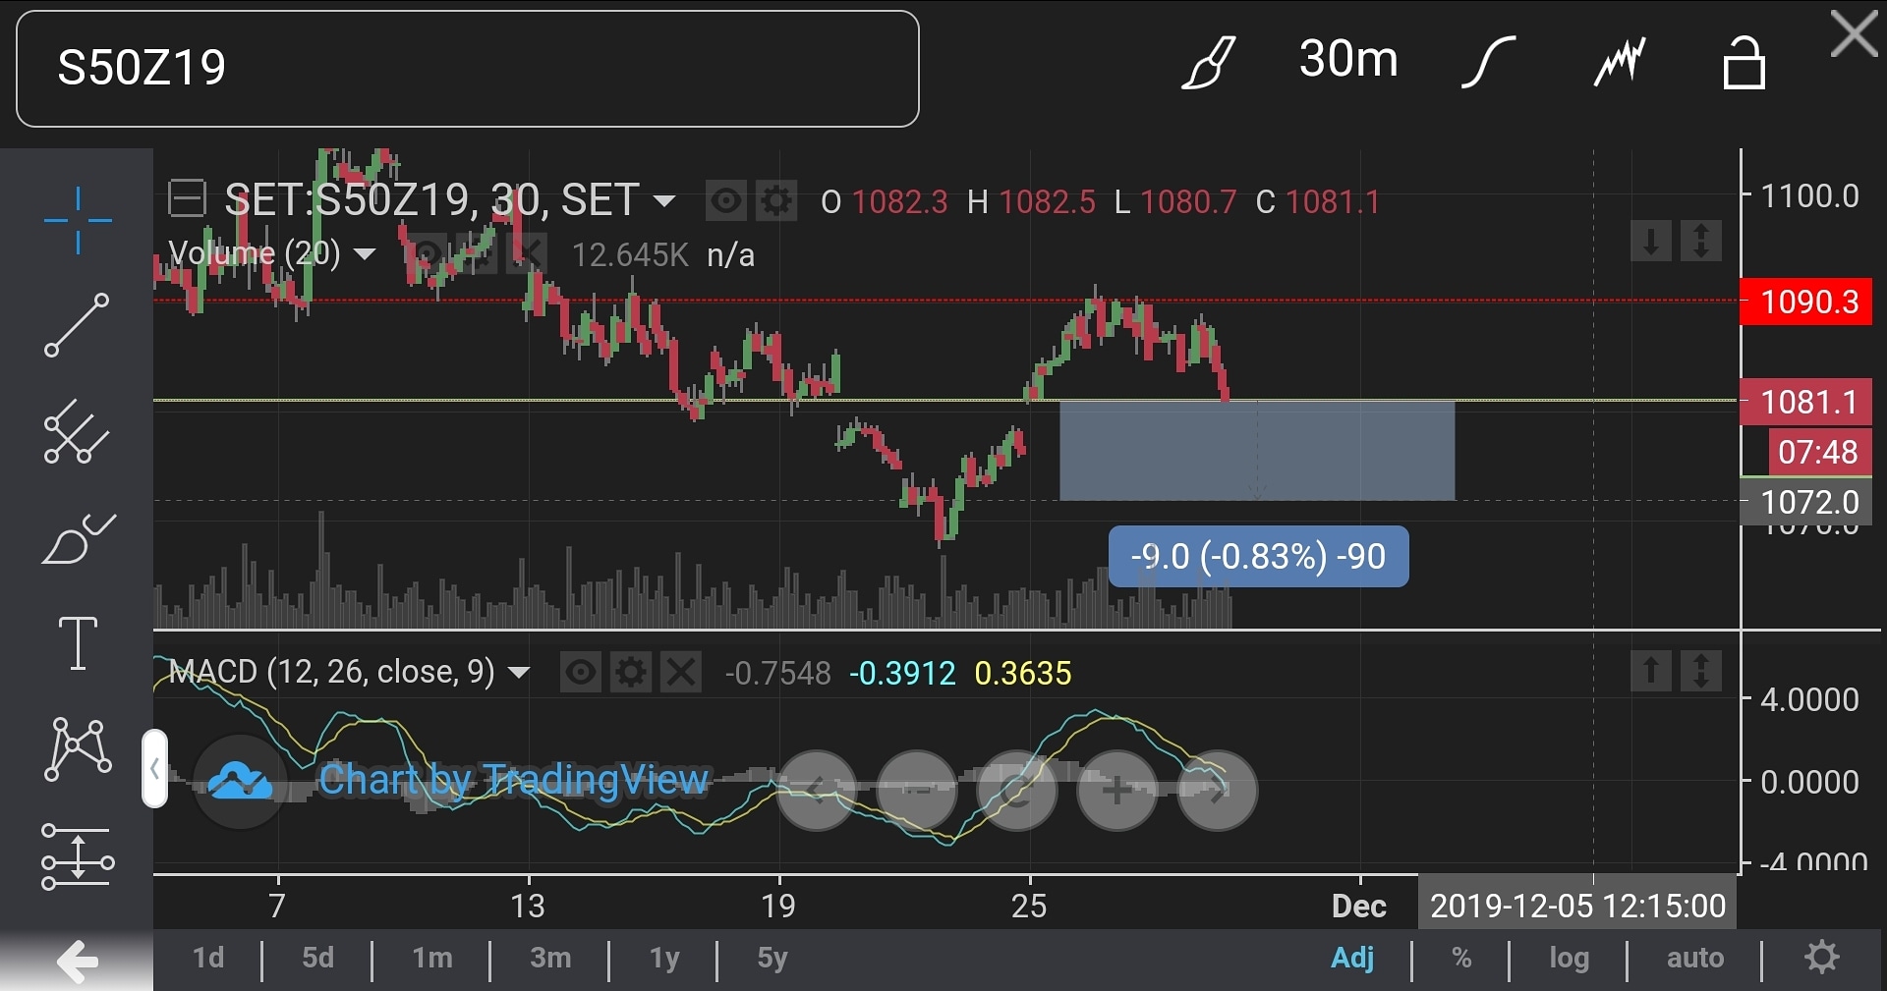
Task: Select the text annotation tool
Action: click(x=78, y=643)
